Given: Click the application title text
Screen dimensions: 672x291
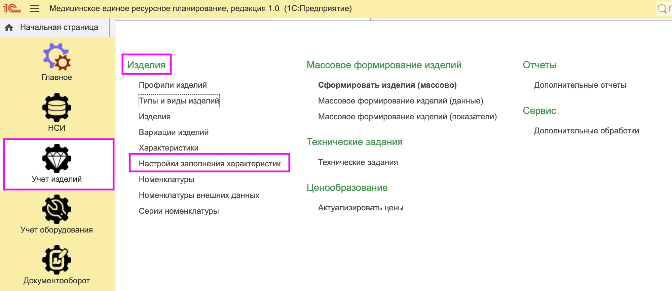Looking at the screenshot, I should [200, 8].
